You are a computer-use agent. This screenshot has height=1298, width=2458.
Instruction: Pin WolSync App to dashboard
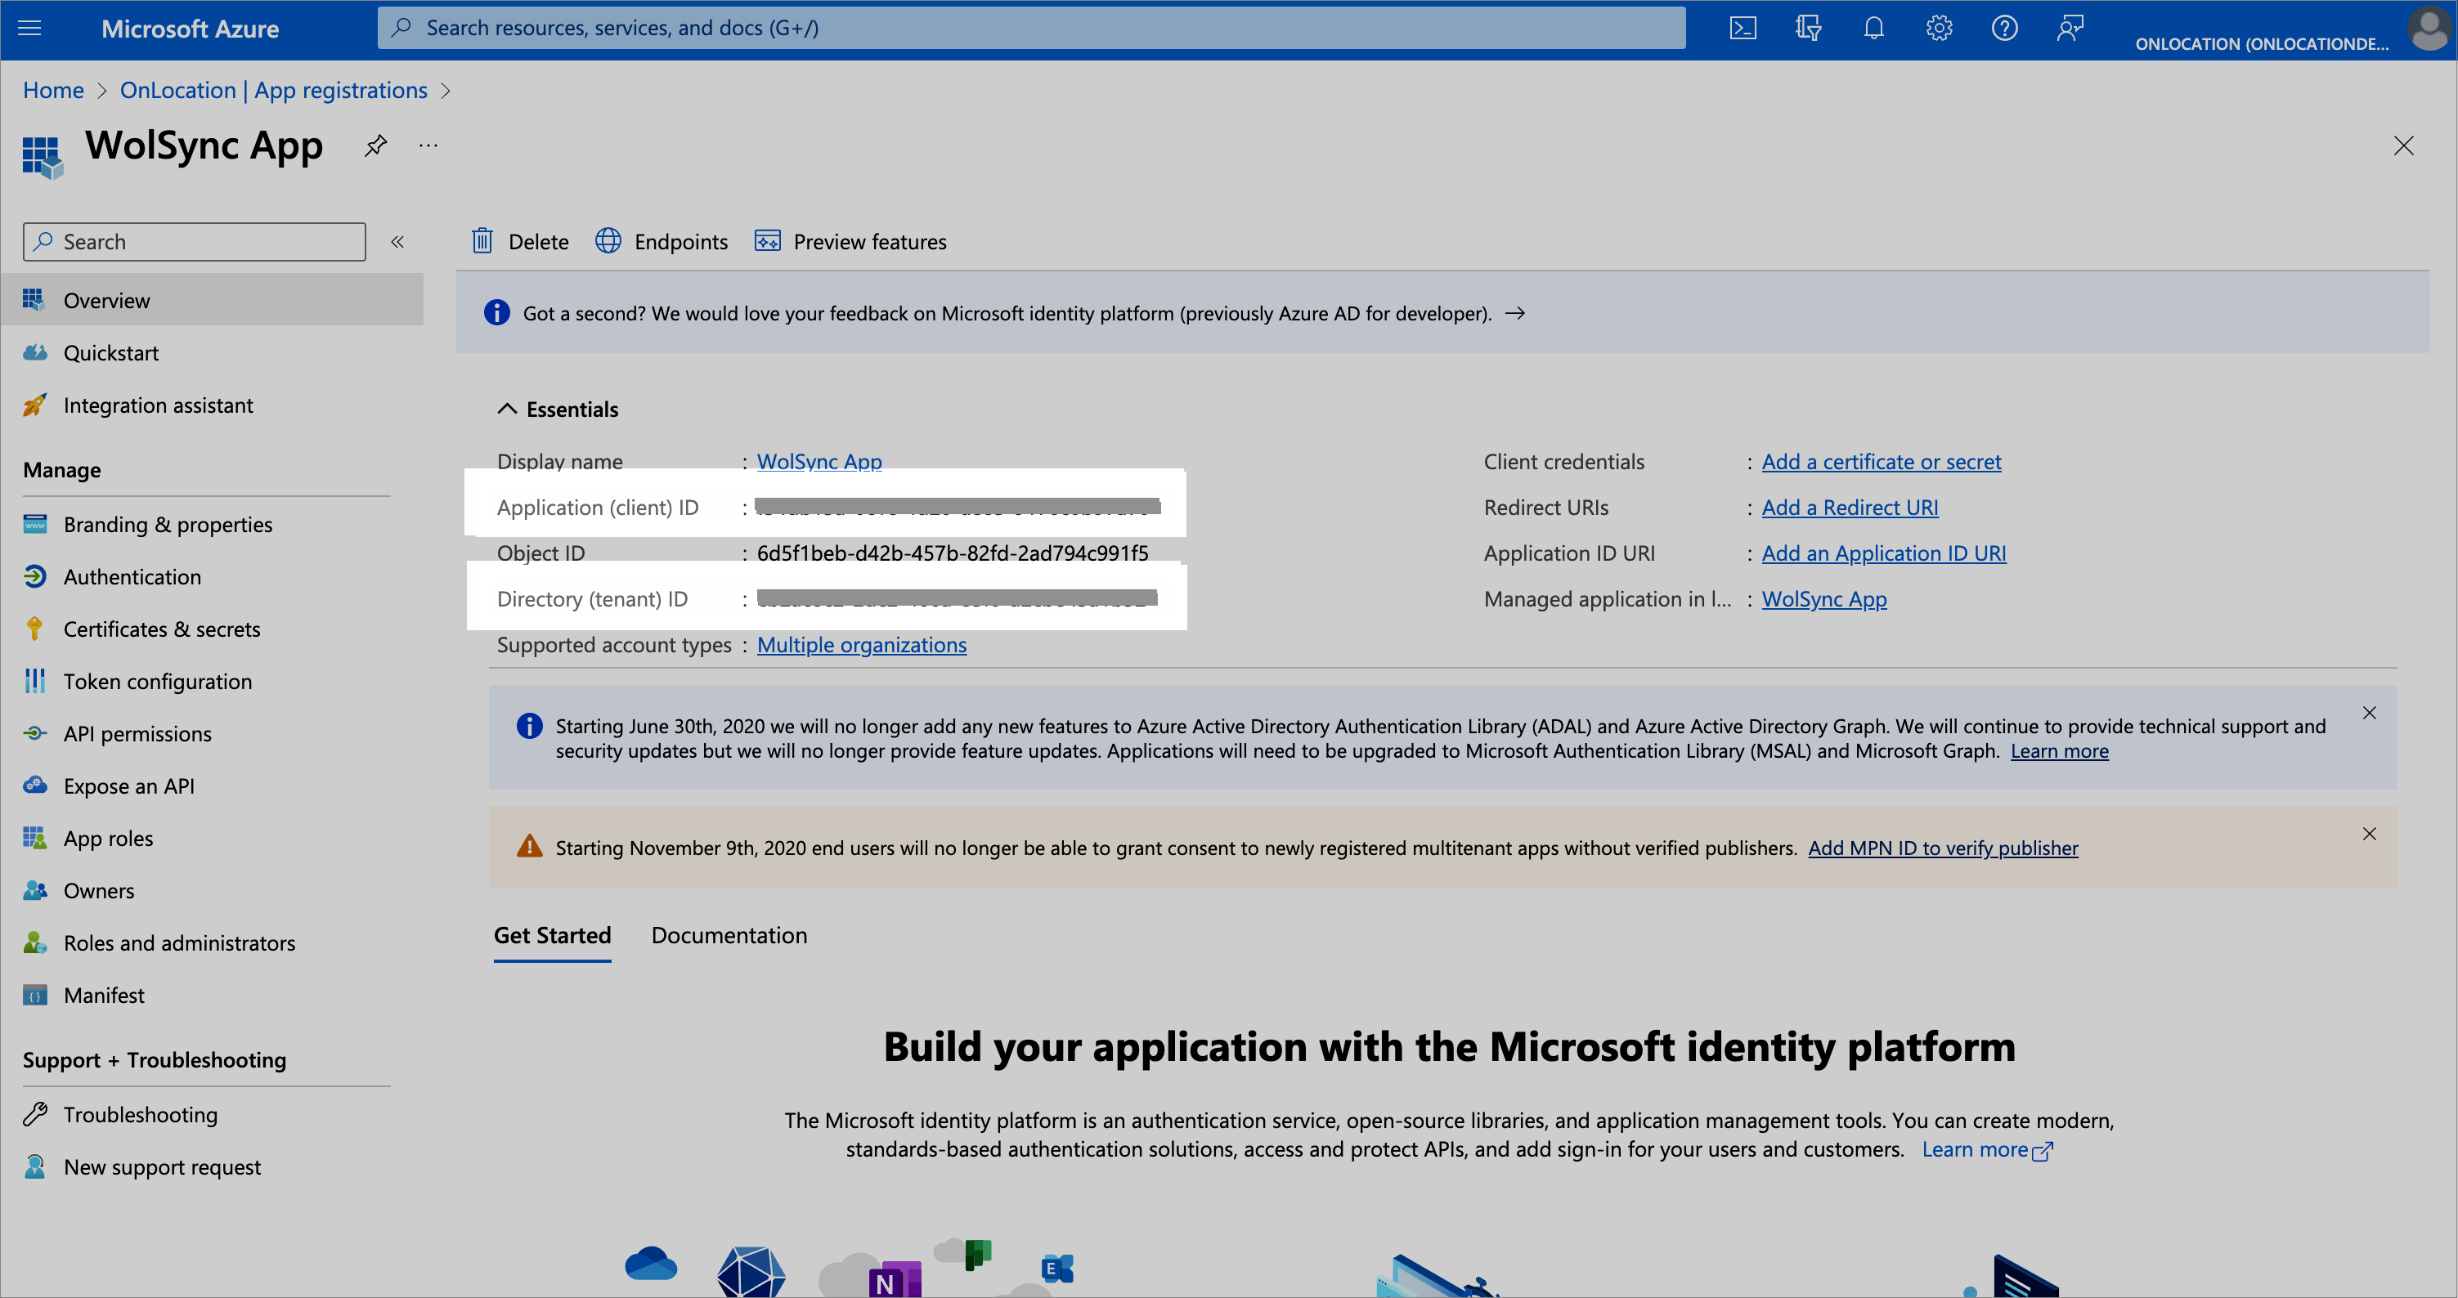[x=376, y=145]
